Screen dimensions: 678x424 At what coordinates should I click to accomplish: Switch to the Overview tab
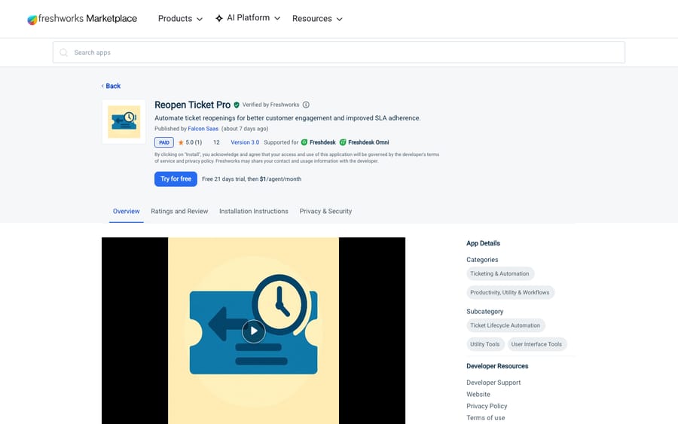(127, 212)
